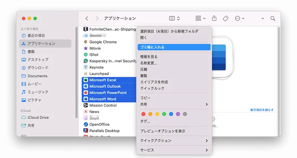Click the Microsoft Word icon

coord(86,99)
